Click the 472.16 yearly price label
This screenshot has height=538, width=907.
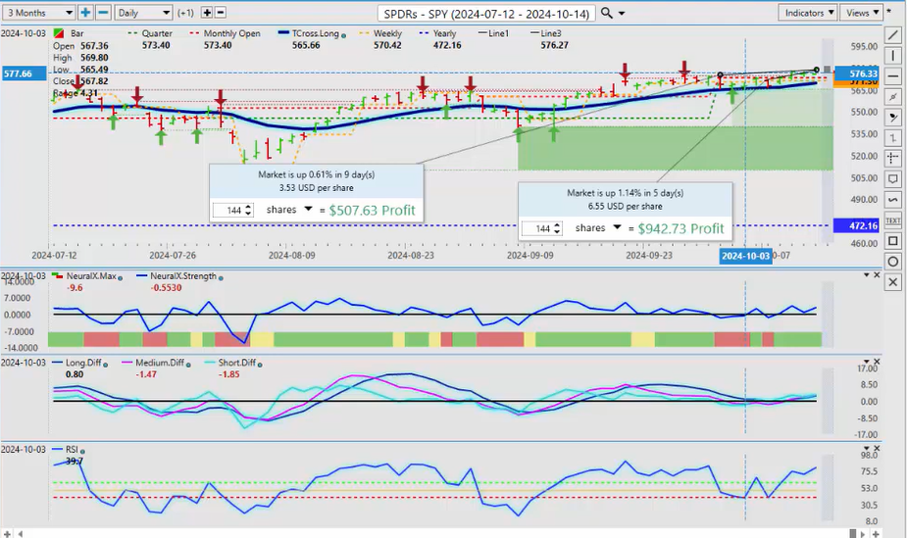857,225
